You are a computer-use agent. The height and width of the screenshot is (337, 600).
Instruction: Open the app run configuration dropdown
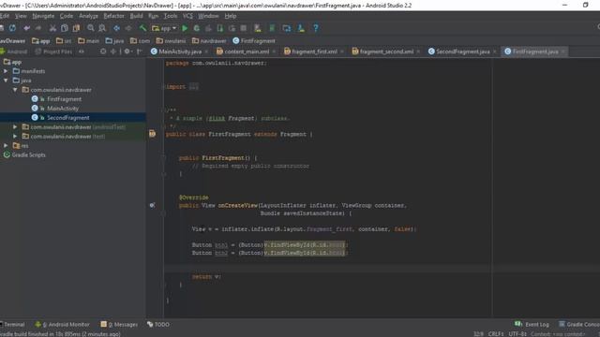[x=164, y=28]
